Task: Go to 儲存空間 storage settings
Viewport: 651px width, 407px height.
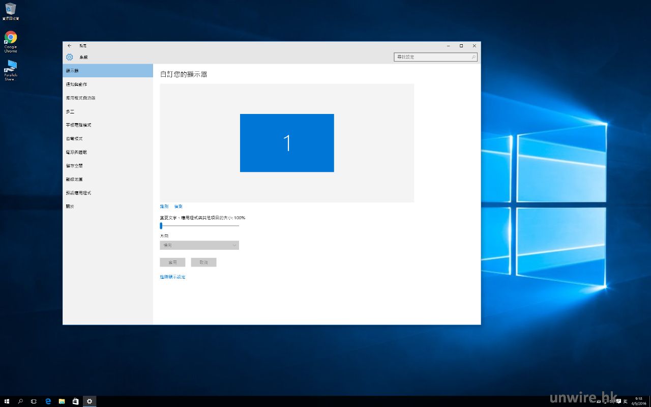Action: pyautogui.click(x=74, y=166)
